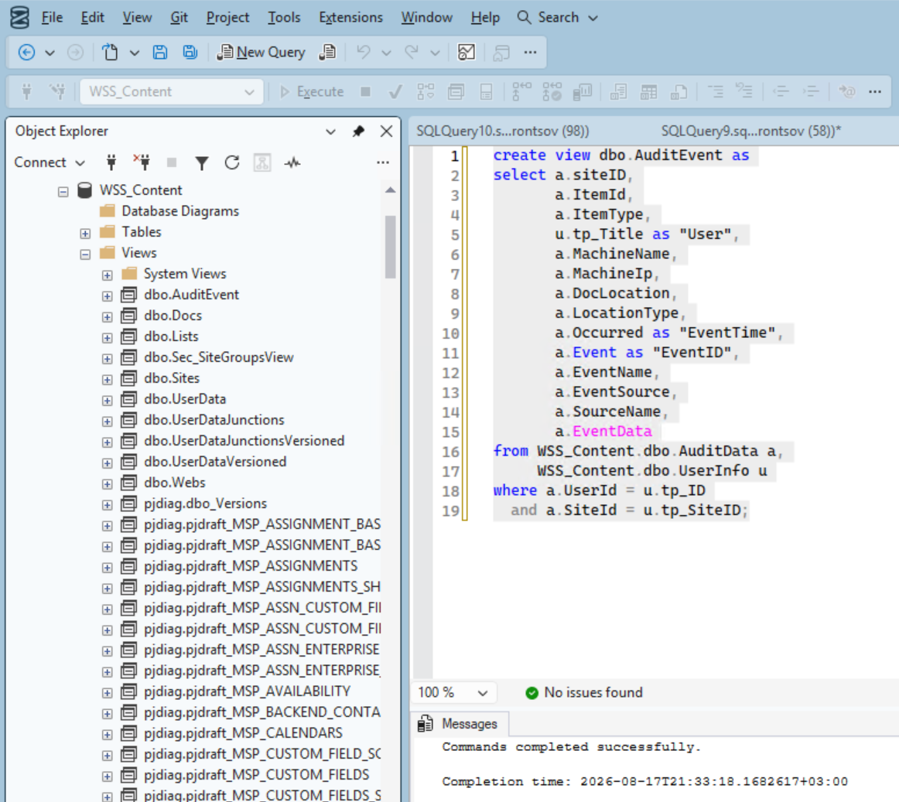This screenshot has height=802, width=899.
Task: Click the decrease indent icon
Action: [x=781, y=92]
